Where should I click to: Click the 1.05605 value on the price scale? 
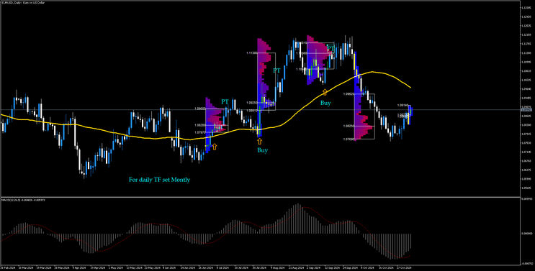click(x=526, y=188)
